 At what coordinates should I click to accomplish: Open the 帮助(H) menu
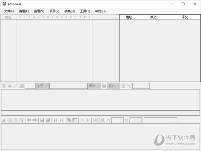pos(100,11)
